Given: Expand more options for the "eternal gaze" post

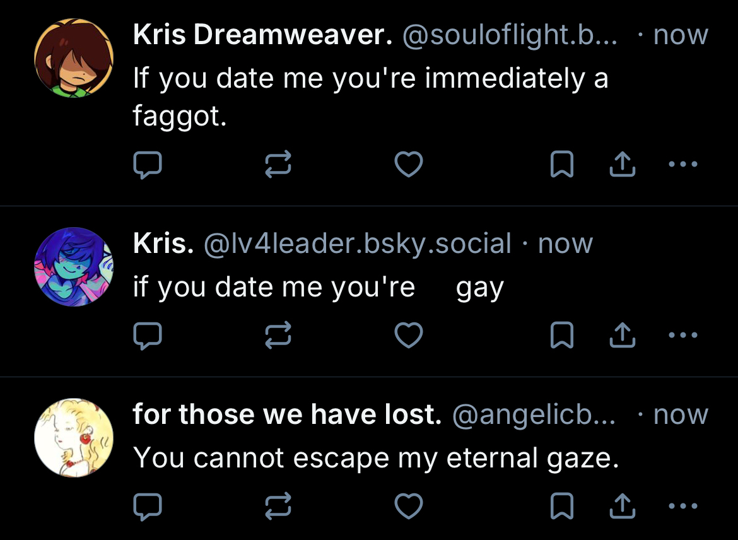Looking at the screenshot, I should [683, 507].
